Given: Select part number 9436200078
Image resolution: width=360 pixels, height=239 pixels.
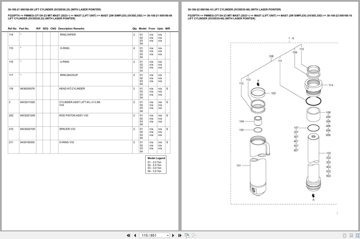Looking at the screenshot, I should click(x=27, y=89).
